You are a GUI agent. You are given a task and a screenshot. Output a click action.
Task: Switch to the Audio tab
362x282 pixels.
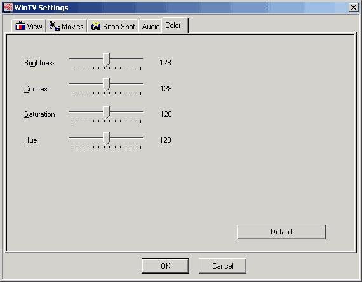151,26
